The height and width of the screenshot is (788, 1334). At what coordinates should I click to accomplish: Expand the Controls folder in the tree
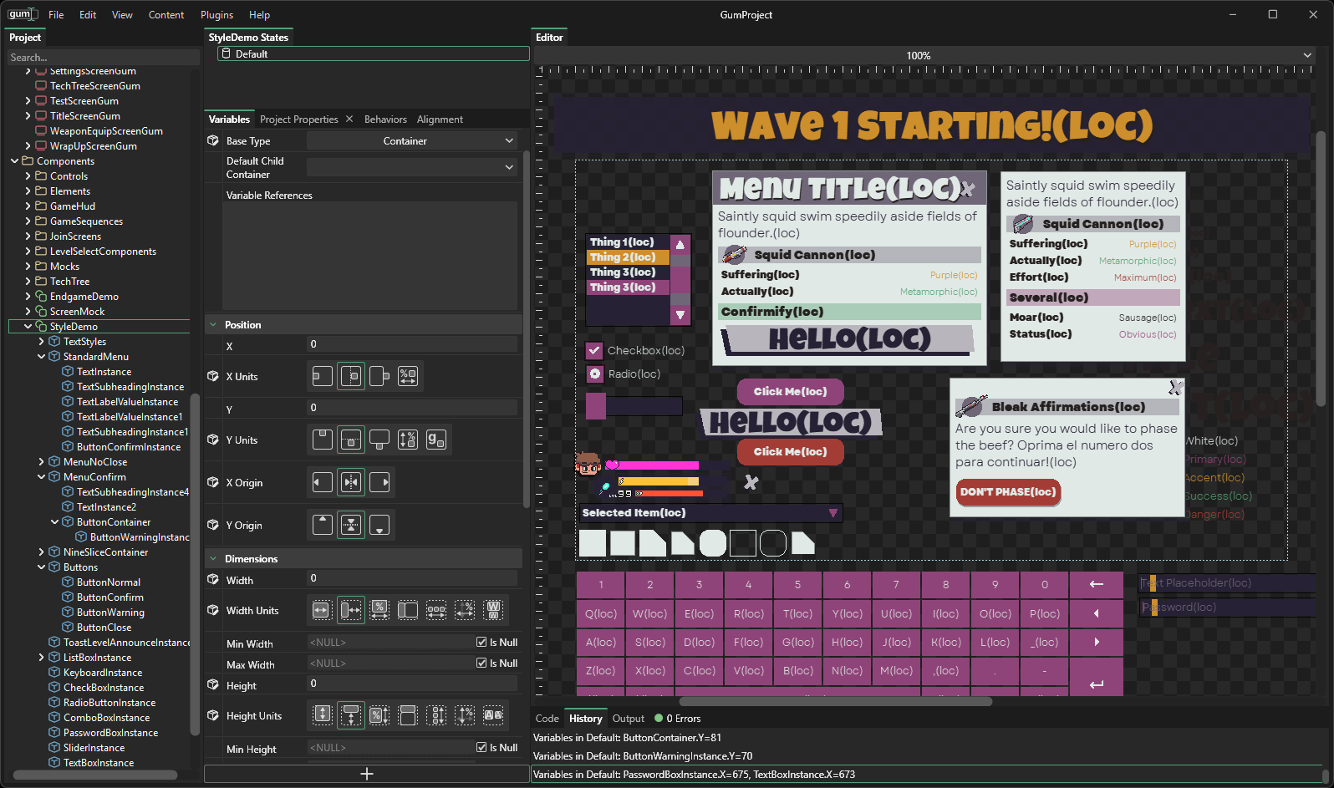pos(28,176)
